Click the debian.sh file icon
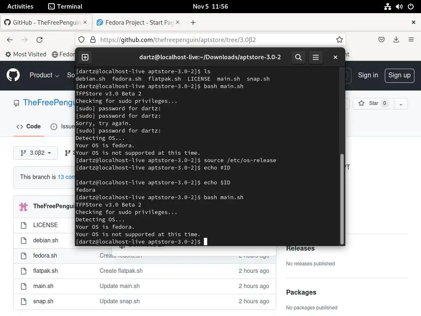Viewport: 421px width, 316px height. point(23,240)
